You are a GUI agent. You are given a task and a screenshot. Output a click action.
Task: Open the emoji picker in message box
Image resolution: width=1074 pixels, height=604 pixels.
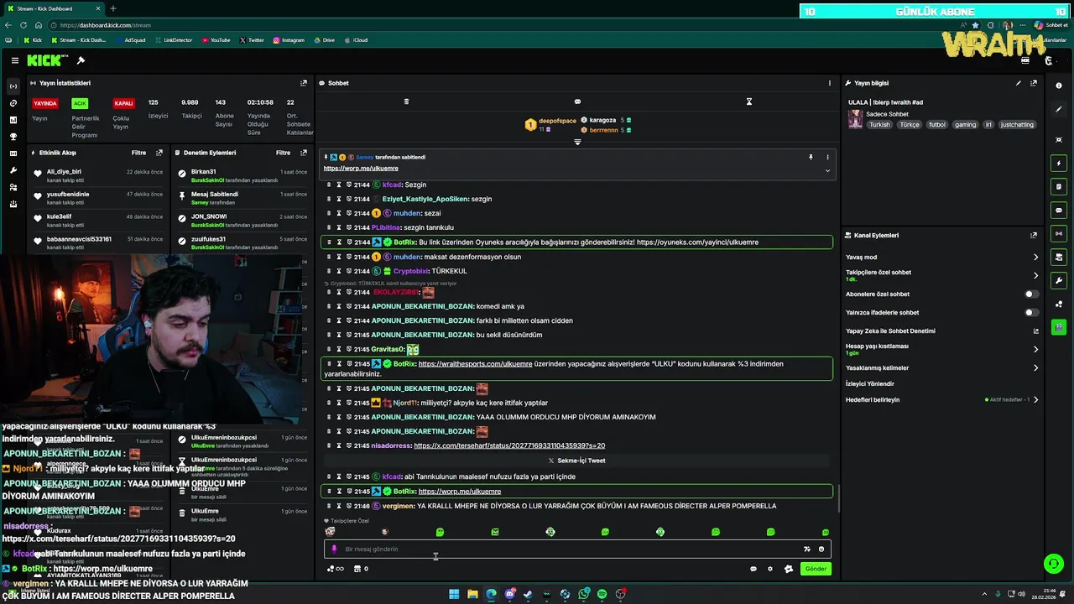(821, 549)
